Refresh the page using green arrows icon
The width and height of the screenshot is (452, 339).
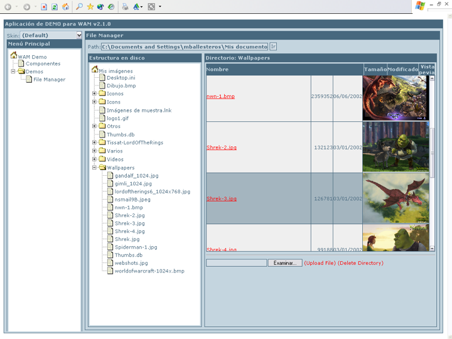(x=55, y=7)
